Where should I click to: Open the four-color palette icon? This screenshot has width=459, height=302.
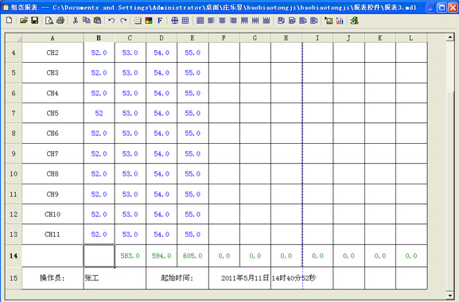(x=149, y=20)
